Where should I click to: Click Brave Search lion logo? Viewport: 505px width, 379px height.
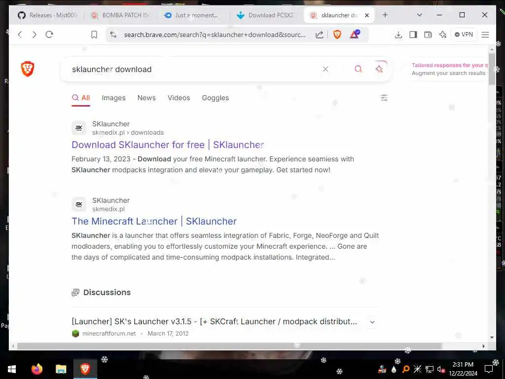coord(28,69)
